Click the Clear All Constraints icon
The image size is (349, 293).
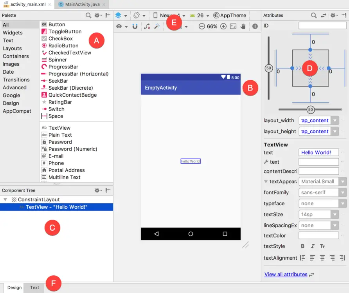pyautogui.click(x=147, y=26)
